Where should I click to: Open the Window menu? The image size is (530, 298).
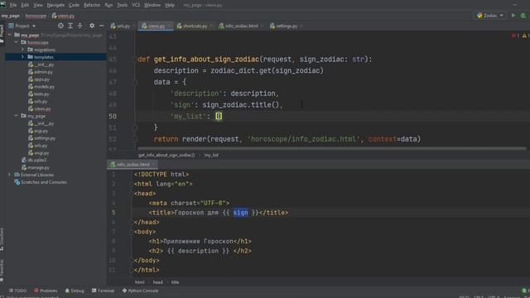(x=152, y=5)
